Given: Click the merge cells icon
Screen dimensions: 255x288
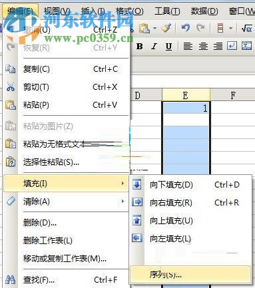Looking at the screenshot, I should tap(246, 46).
